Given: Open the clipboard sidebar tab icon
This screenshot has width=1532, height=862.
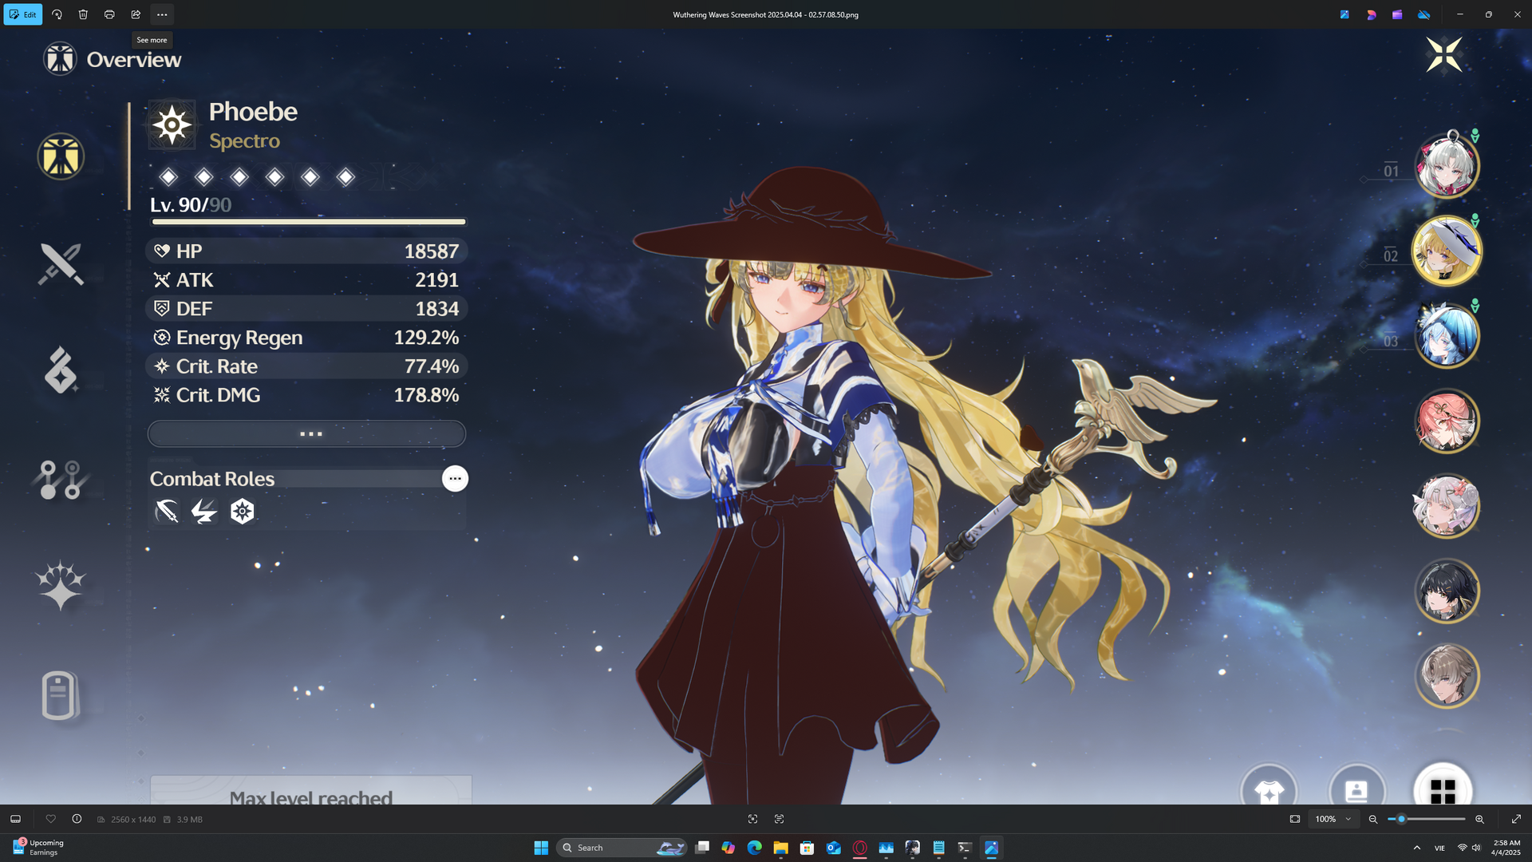Looking at the screenshot, I should click(59, 696).
